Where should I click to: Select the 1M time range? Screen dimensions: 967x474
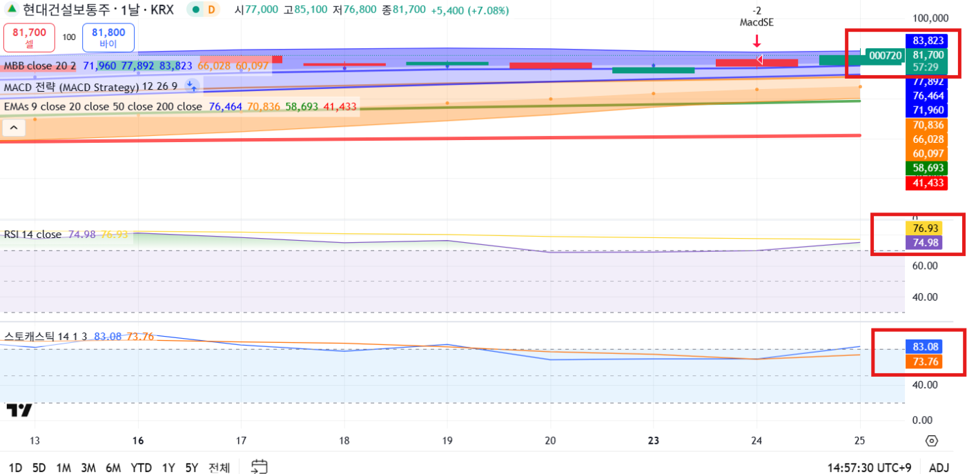64,468
